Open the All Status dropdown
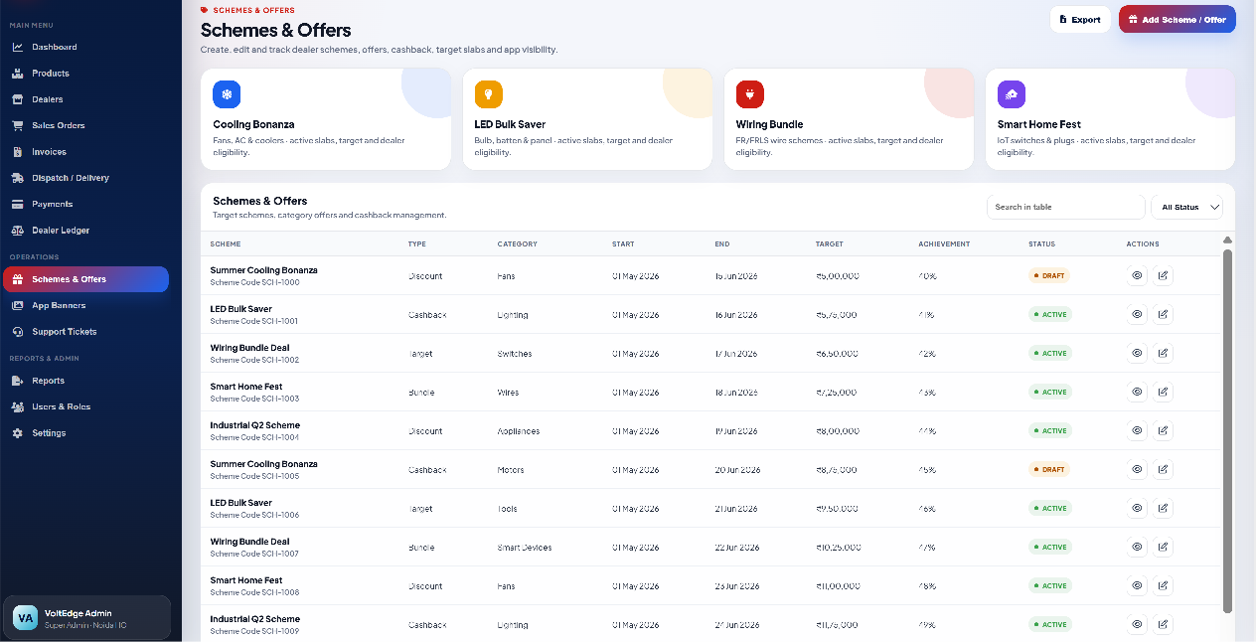This screenshot has height=642, width=1256. [1186, 207]
